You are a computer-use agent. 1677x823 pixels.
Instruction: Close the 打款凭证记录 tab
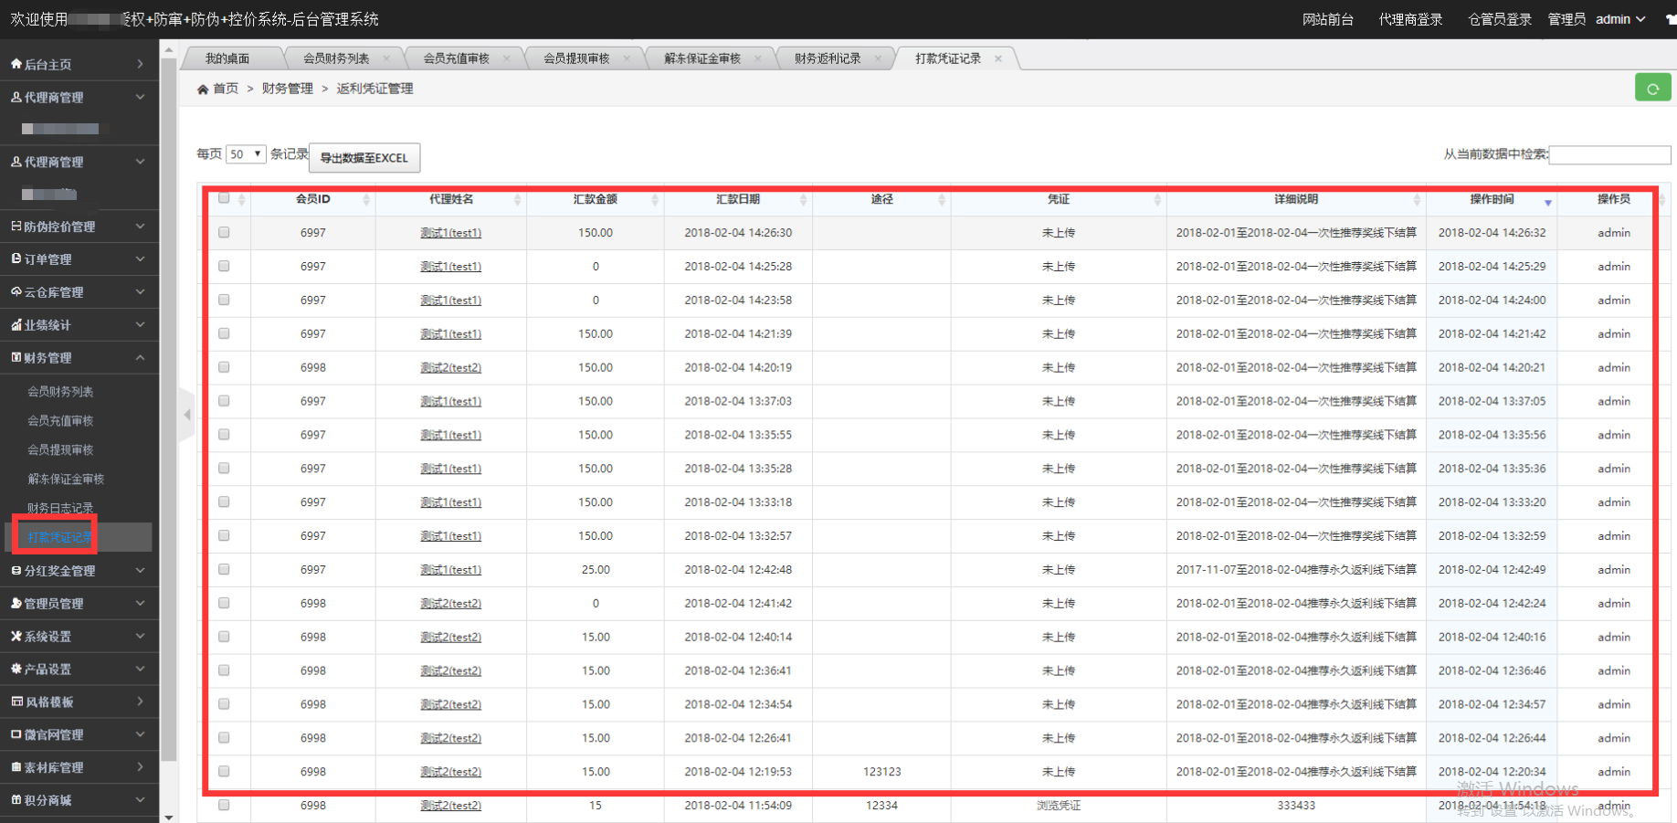[998, 58]
